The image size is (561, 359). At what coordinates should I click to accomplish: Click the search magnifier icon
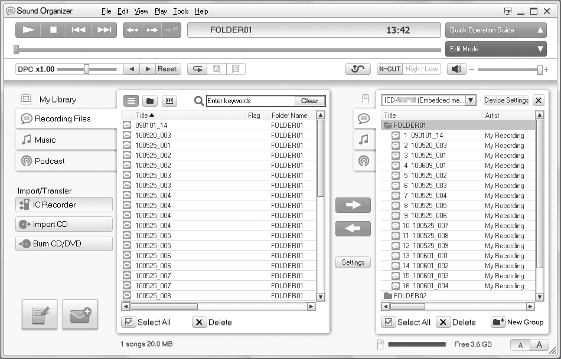[199, 101]
